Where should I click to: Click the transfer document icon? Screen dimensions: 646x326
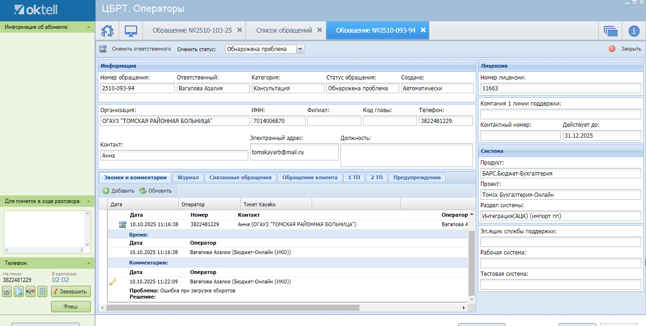pos(19,291)
